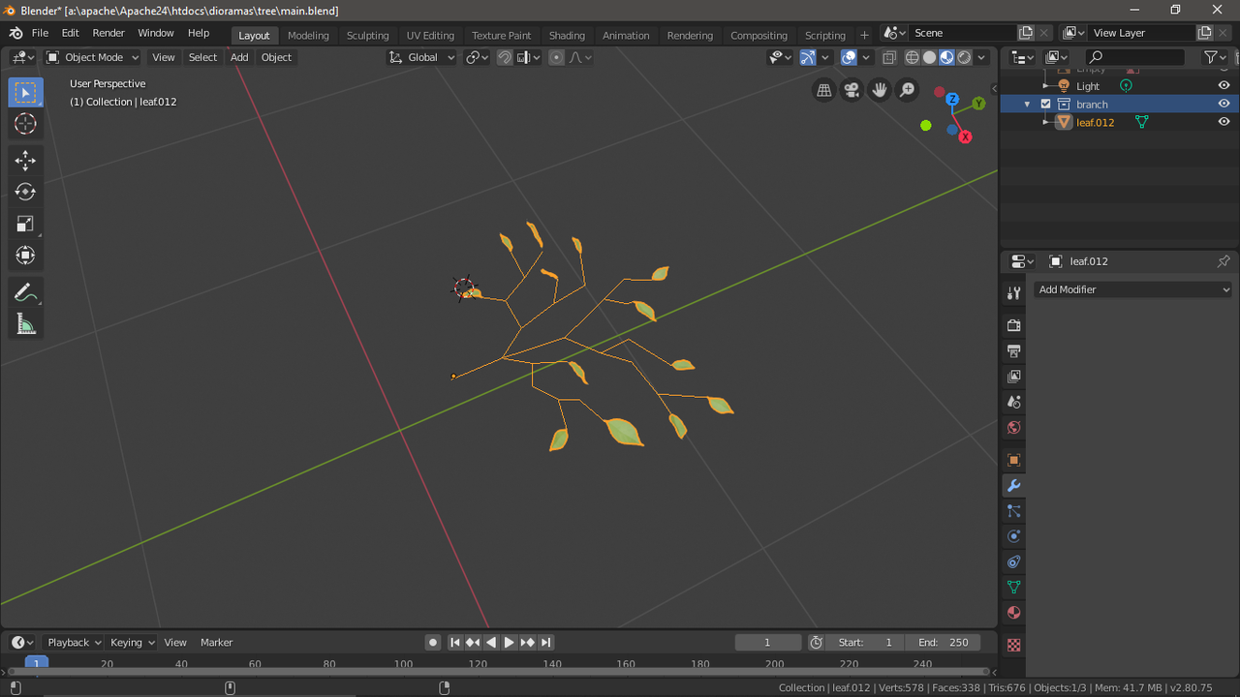Toggle visibility of leaf.012 in outliner

[1224, 121]
